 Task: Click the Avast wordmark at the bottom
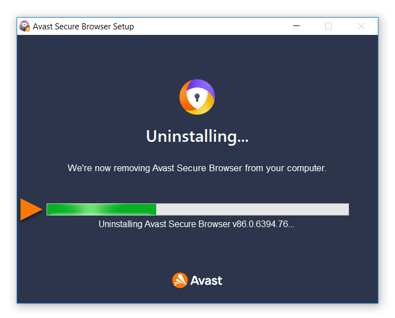click(x=206, y=280)
